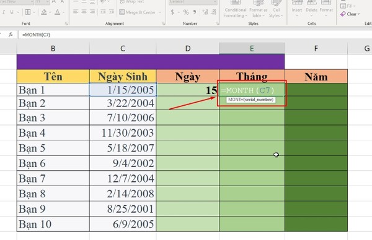
Task: Click MONTH(serial_number) function tooltip
Action: point(250,100)
